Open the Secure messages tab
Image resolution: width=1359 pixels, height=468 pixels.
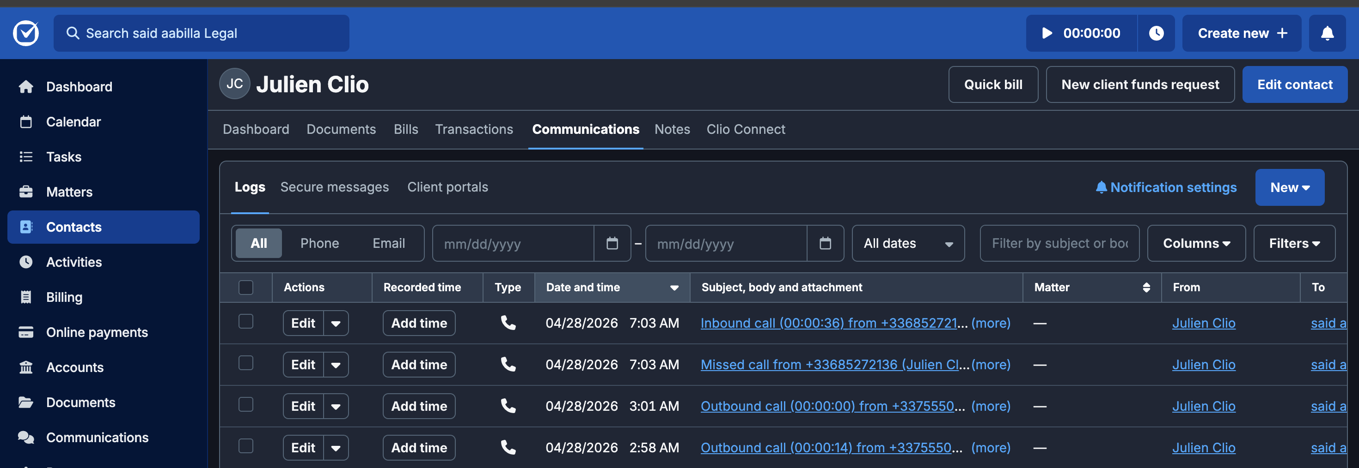(x=335, y=187)
